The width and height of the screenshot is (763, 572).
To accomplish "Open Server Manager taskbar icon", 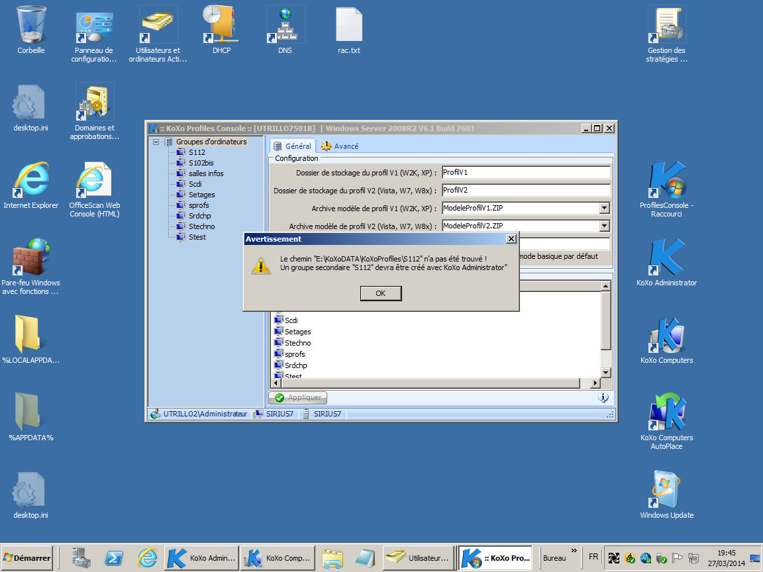I will [x=81, y=558].
